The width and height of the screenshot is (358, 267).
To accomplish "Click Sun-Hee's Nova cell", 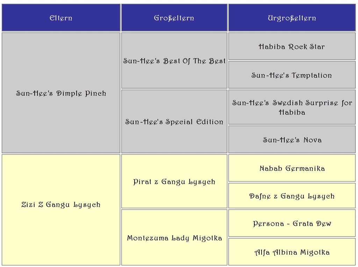I will click(292, 140).
